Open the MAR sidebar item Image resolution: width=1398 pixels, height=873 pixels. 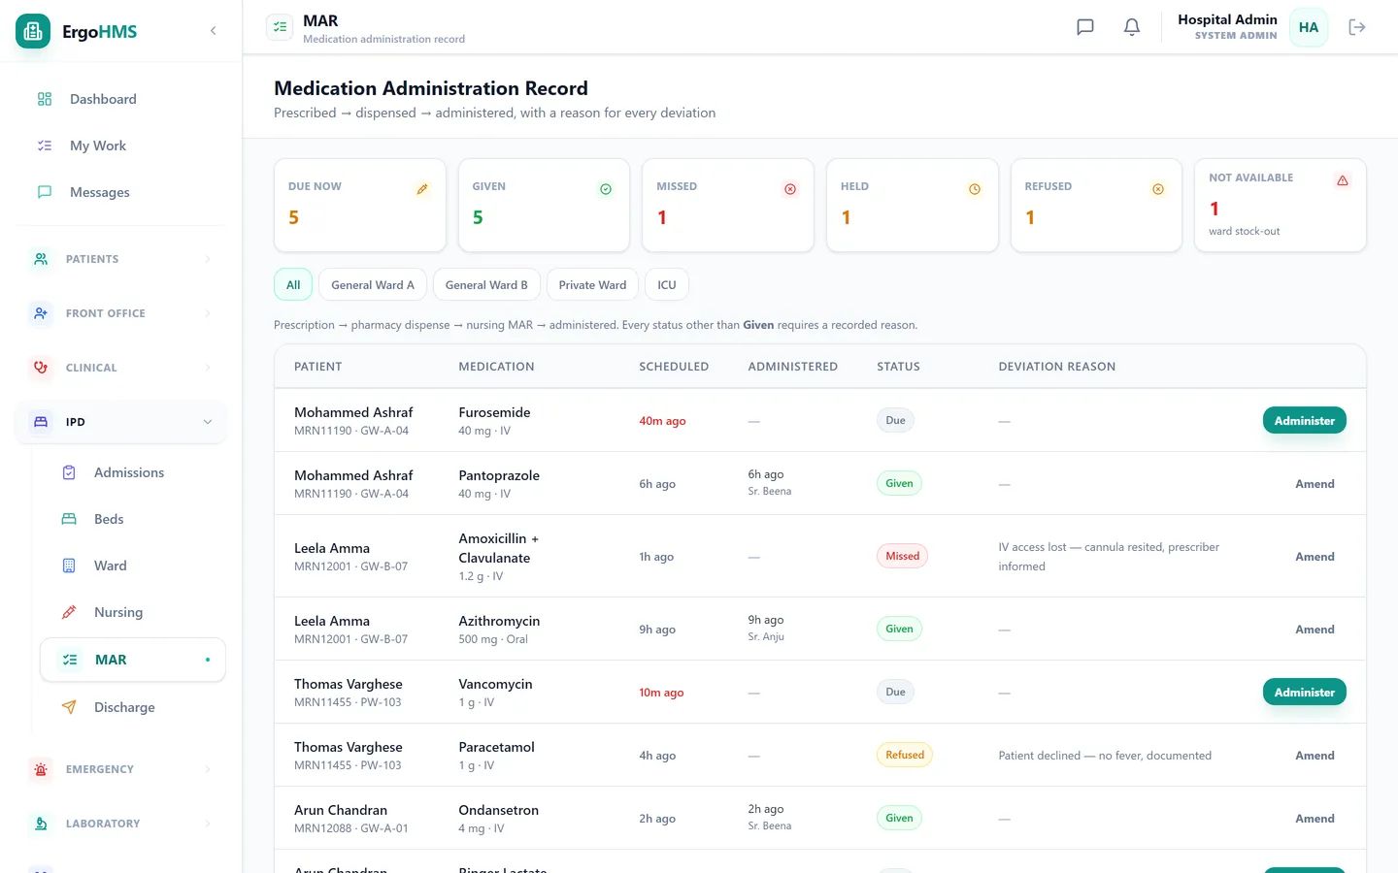(x=133, y=660)
